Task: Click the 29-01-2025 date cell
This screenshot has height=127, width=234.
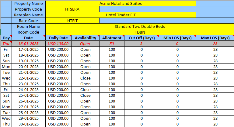Action: [28, 119]
